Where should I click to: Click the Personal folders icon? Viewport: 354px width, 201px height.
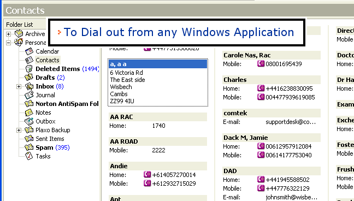tap(19, 43)
